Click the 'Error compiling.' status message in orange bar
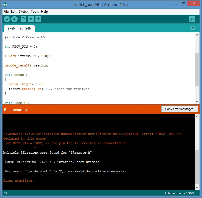This screenshot has width=202, height=198. coord(16,109)
